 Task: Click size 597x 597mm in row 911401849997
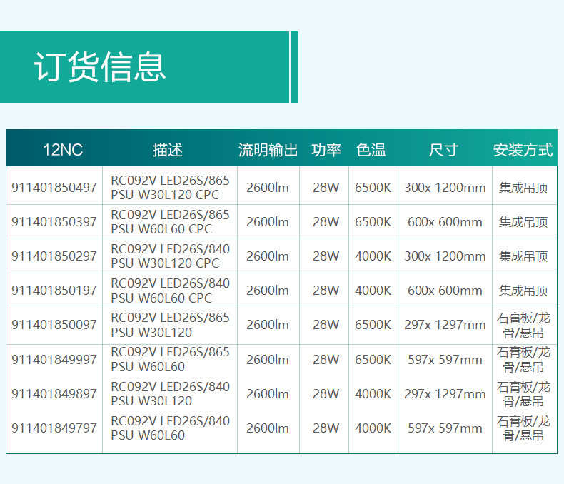coord(445,359)
